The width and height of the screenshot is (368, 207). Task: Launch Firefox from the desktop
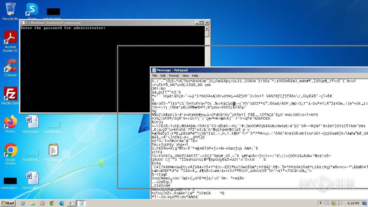point(10,124)
